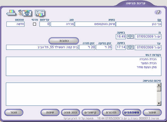Image resolution: width=167 pixels, height=122 pixels.
Task: Click the eraser clear icon
Action: point(158,12)
